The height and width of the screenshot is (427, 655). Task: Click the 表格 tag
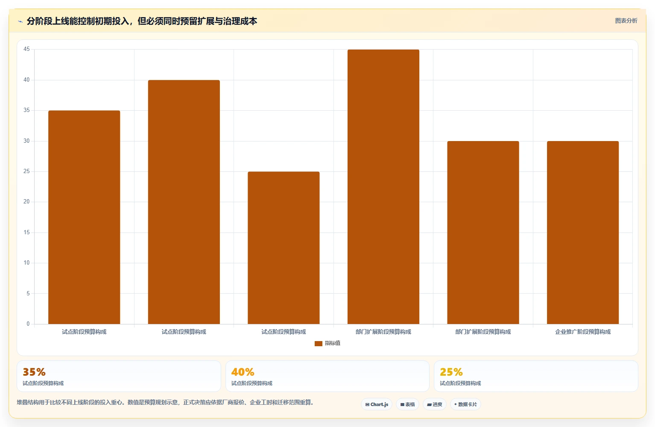click(x=407, y=404)
